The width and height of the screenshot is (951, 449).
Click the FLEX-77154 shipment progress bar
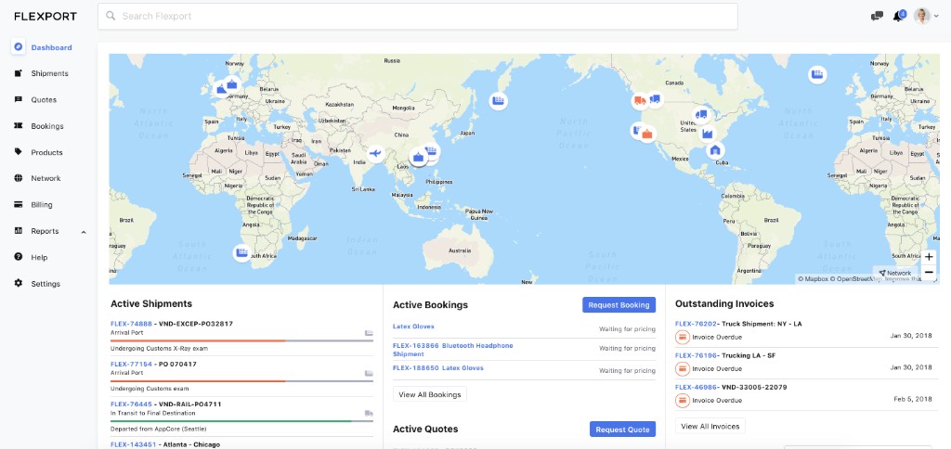coord(241,381)
